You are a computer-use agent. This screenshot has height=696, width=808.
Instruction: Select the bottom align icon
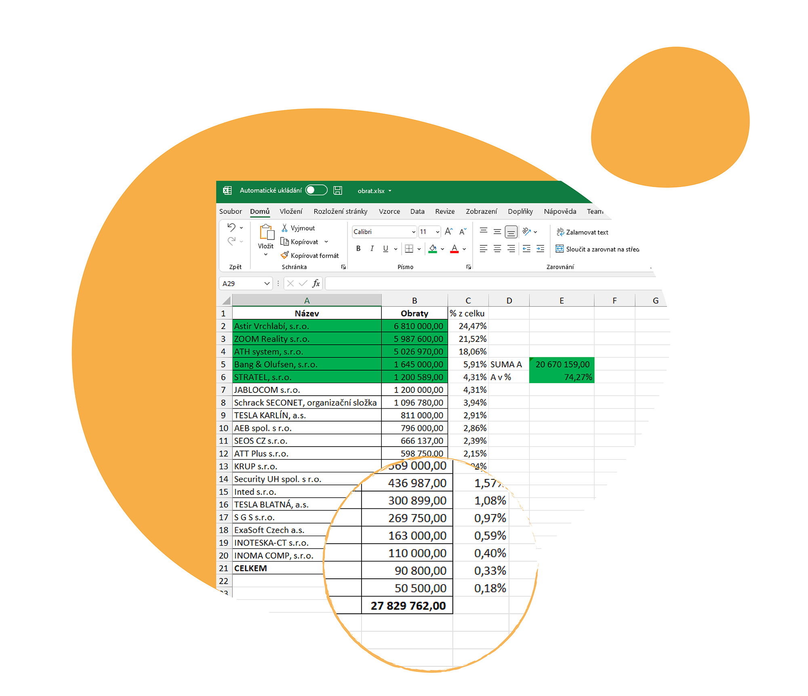pos(511,232)
